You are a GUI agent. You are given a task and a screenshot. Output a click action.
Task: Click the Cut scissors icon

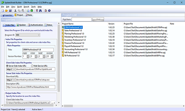[x=15, y=11]
